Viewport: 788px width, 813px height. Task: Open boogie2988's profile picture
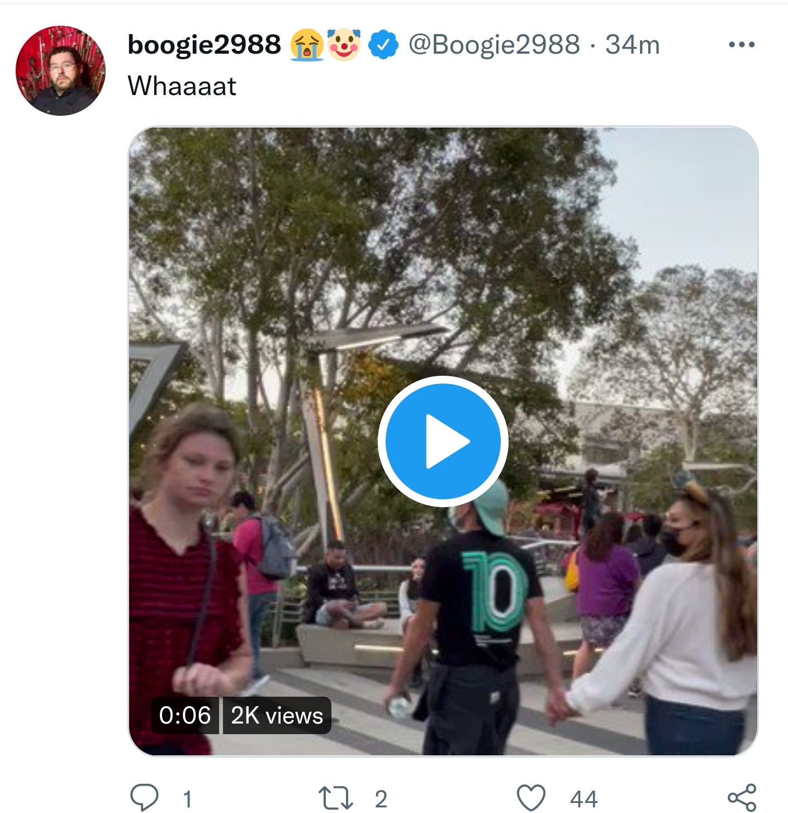60,70
